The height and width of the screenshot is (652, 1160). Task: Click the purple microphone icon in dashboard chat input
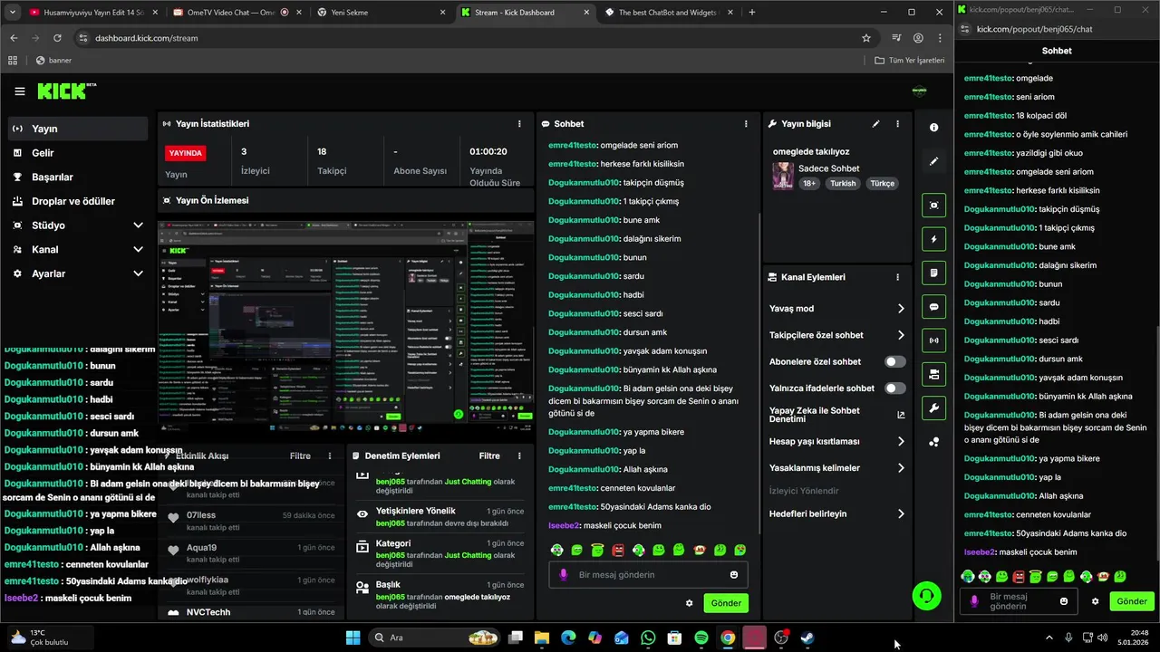point(563,574)
